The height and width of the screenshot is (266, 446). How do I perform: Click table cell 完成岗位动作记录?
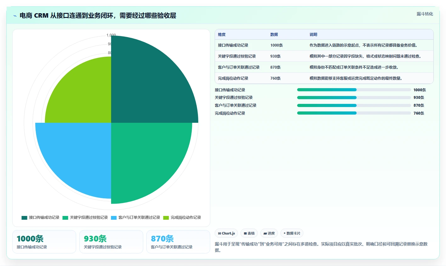[x=233, y=78]
